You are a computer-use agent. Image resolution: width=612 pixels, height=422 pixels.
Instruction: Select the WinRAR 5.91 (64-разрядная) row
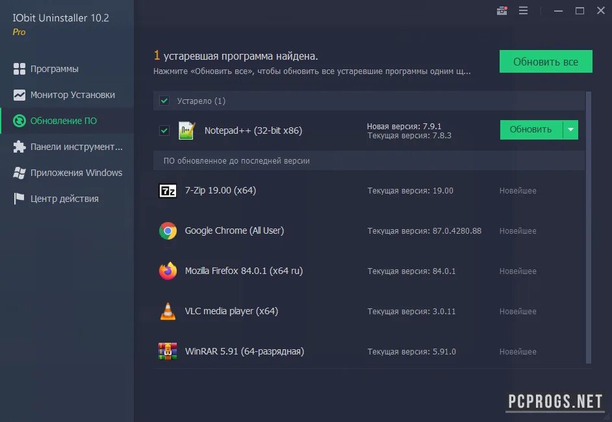369,351
